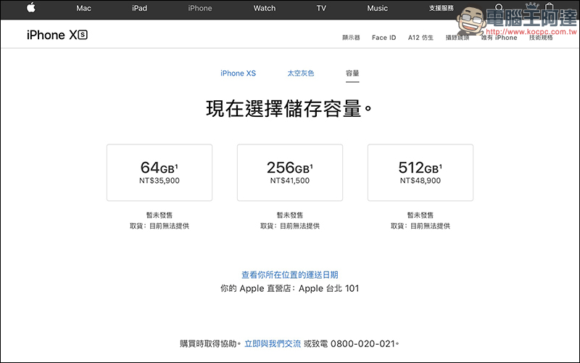Open the iPad menu item
This screenshot has width=580, height=363.
(x=139, y=9)
